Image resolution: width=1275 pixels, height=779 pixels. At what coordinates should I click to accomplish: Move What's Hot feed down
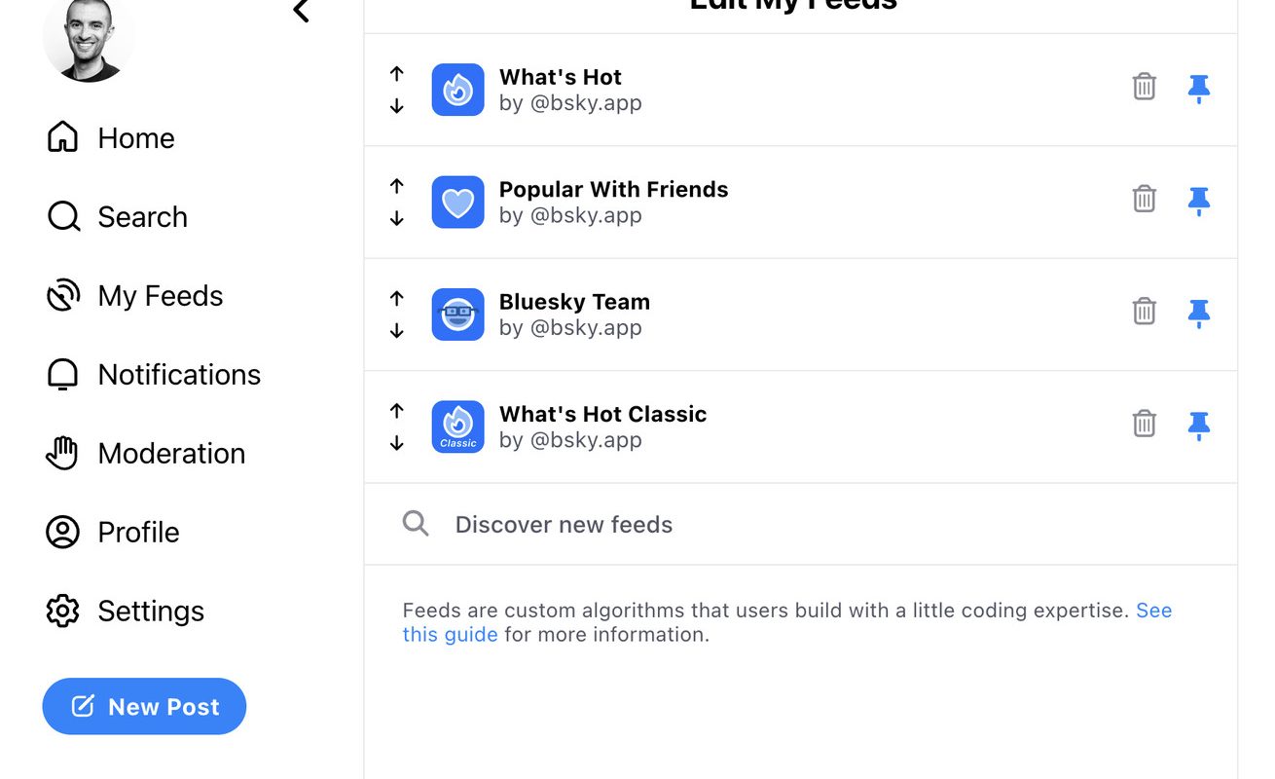tap(396, 106)
